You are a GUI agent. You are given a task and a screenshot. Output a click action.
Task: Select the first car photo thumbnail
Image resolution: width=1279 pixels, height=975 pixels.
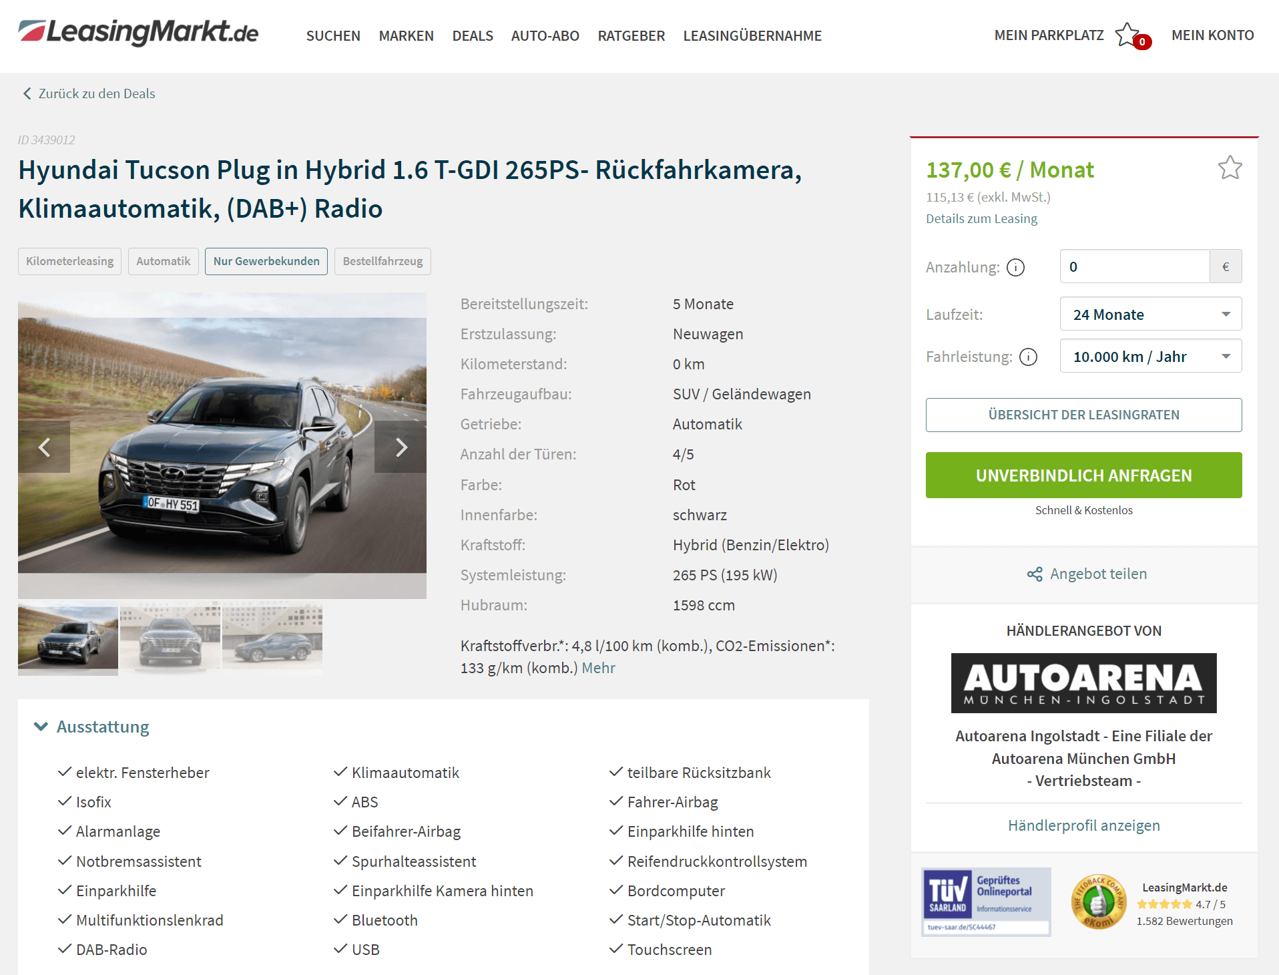click(67, 638)
